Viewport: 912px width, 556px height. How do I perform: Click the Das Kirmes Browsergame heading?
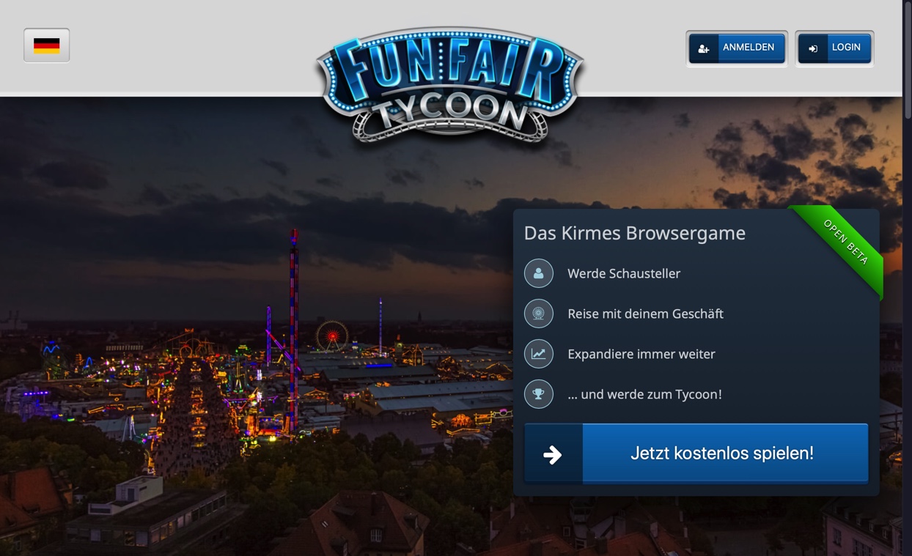pos(634,233)
